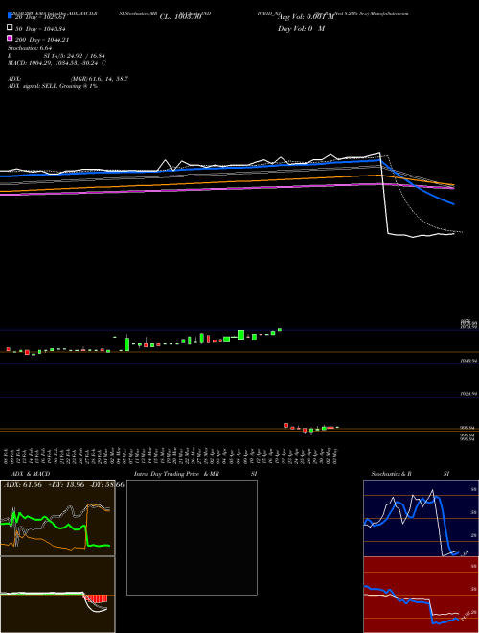Click the 'Intra Day Trading Price' panel title
Viewport: 479px width, 633px height.
point(176,474)
